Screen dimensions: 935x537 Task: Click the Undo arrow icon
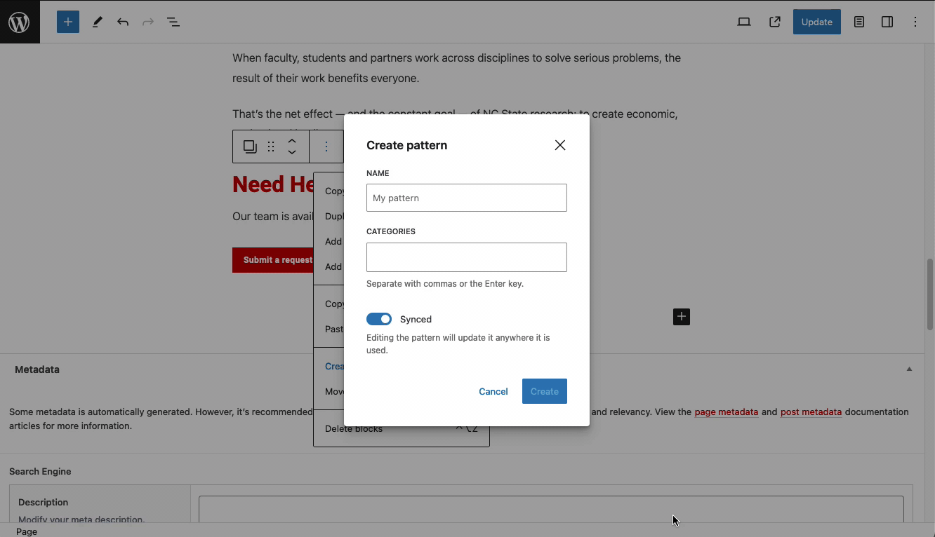tap(123, 22)
